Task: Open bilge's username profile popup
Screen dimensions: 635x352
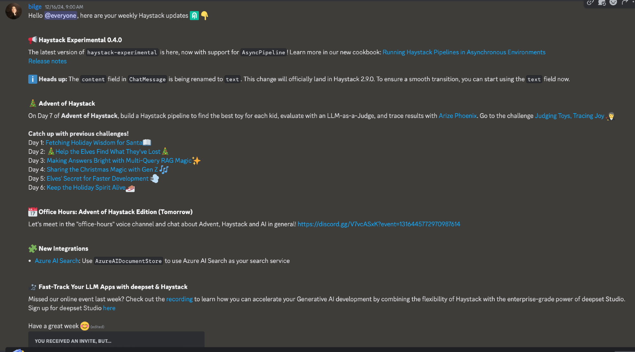Action: tap(35, 7)
